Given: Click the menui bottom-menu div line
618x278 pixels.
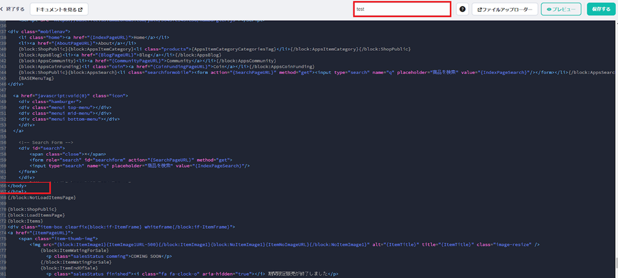Looking at the screenshot, I should click(x=69, y=119).
